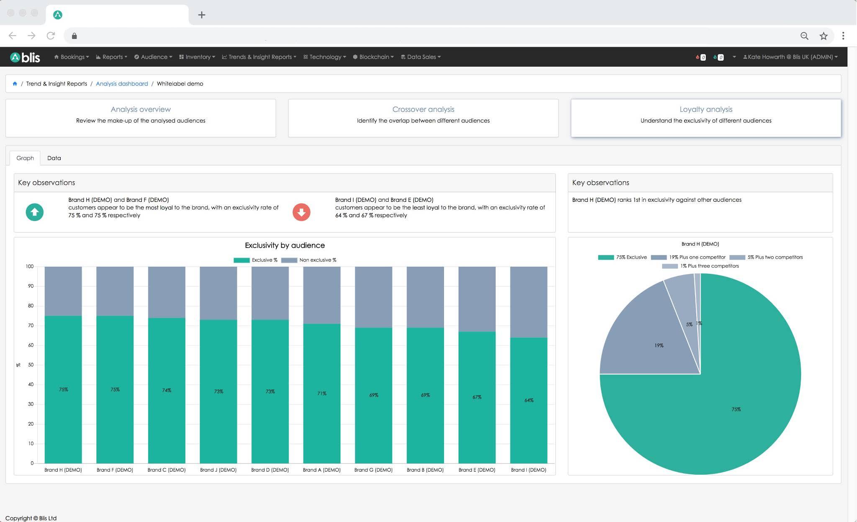Expand Kate Howarth user account menu
This screenshot has width=857, height=522.
point(790,57)
